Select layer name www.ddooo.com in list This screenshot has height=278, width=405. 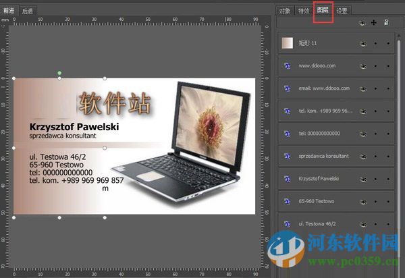[x=317, y=65]
